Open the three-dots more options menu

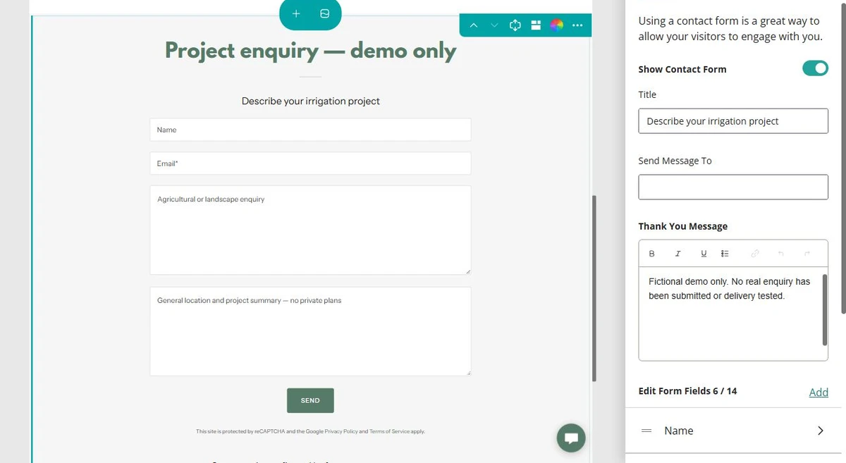click(577, 25)
